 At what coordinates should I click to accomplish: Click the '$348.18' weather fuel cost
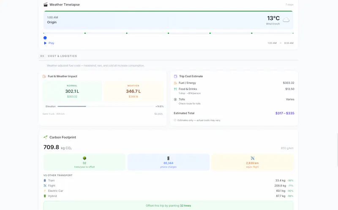(x=133, y=97)
